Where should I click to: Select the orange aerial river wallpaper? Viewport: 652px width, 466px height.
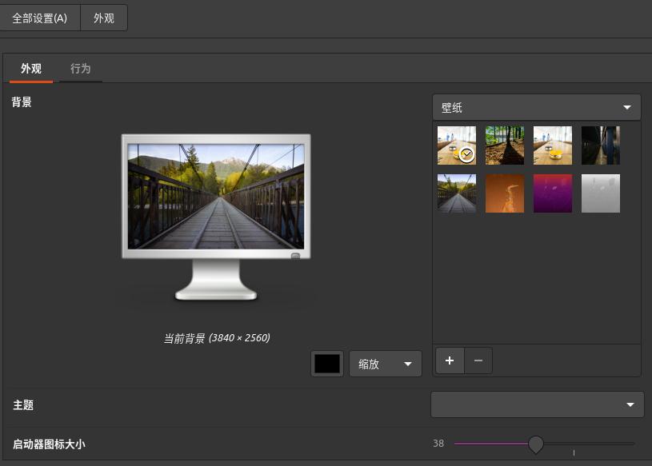pyautogui.click(x=504, y=193)
